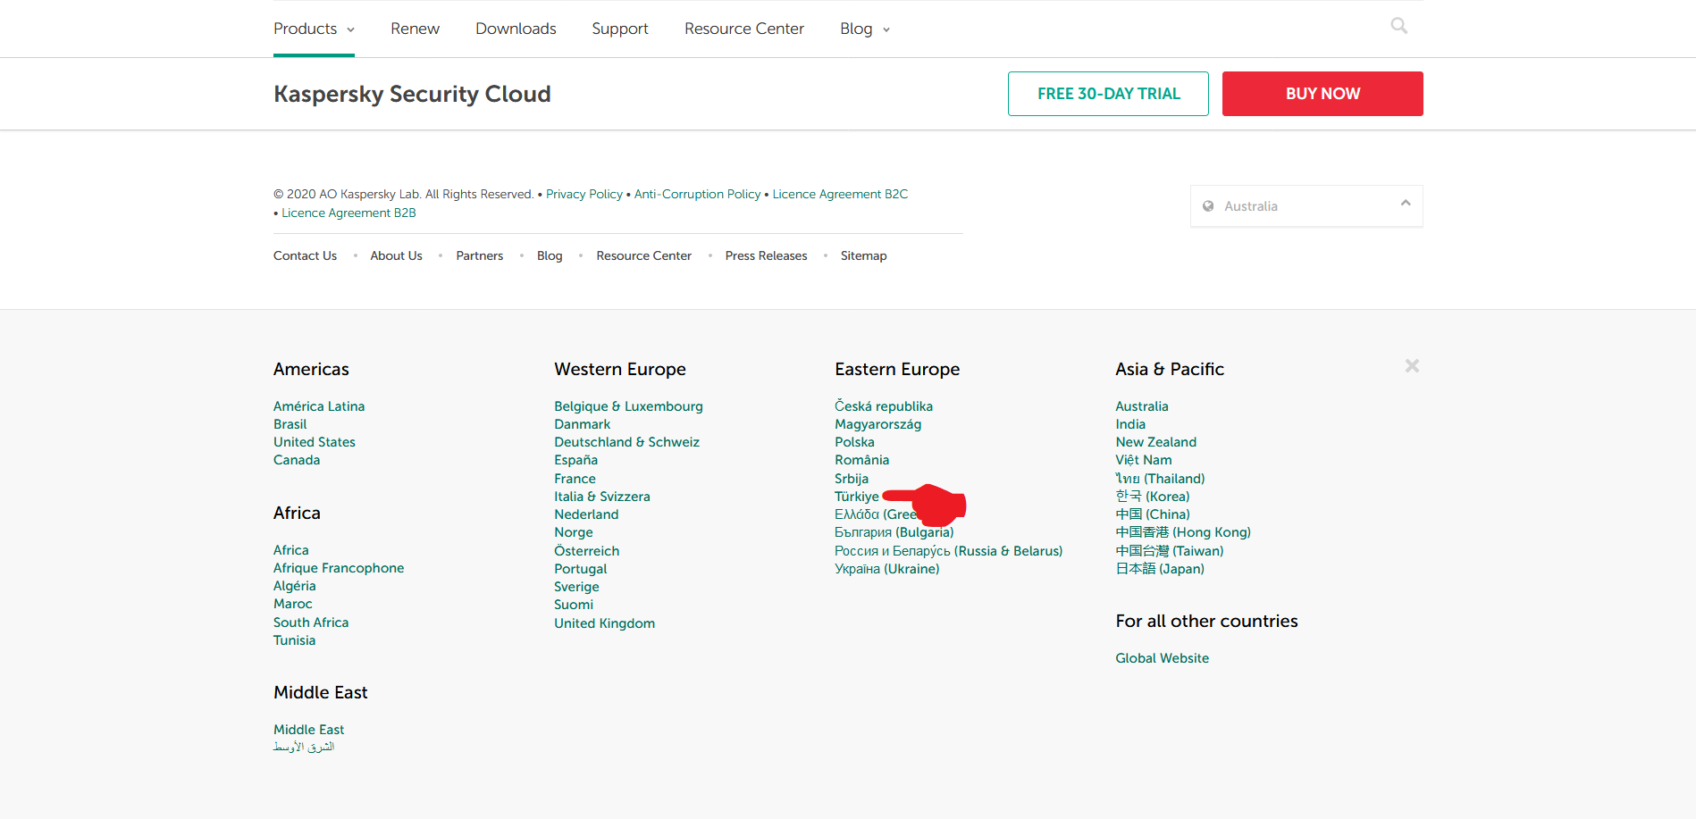The width and height of the screenshot is (1696, 819).
Task: Open Press Releases footer link
Action: 766,255
